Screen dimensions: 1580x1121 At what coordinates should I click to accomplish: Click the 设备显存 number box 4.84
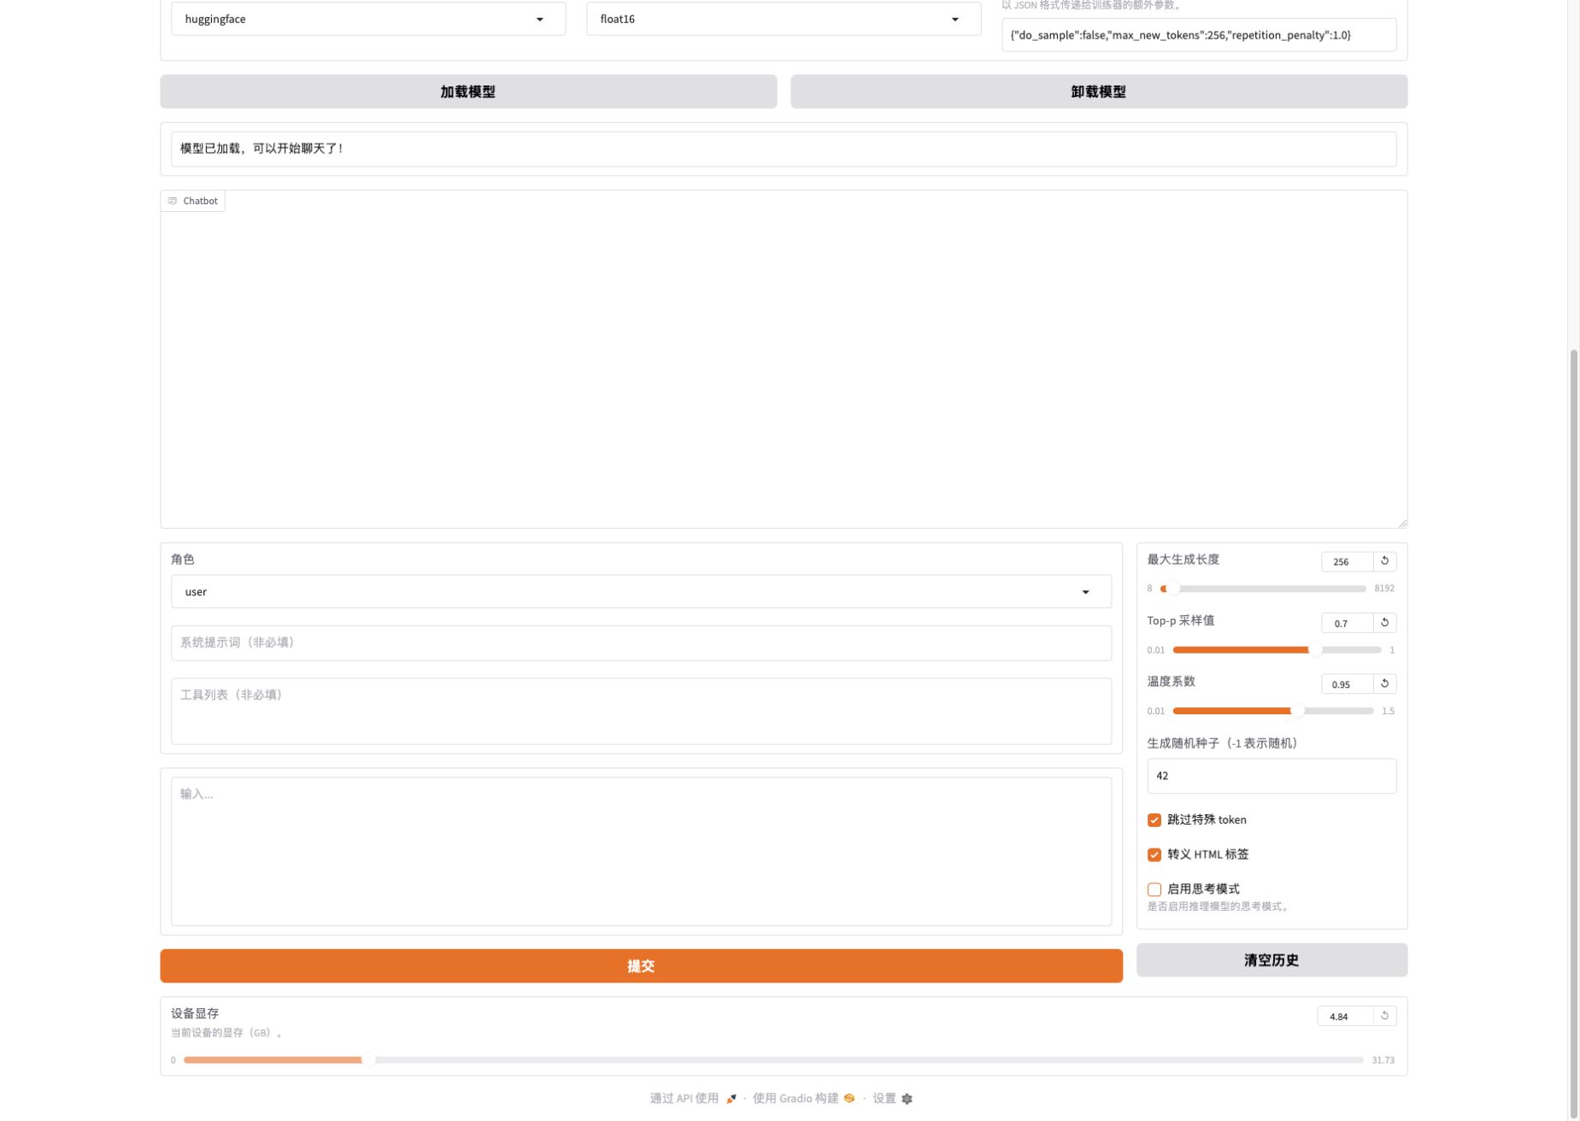pos(1345,1016)
